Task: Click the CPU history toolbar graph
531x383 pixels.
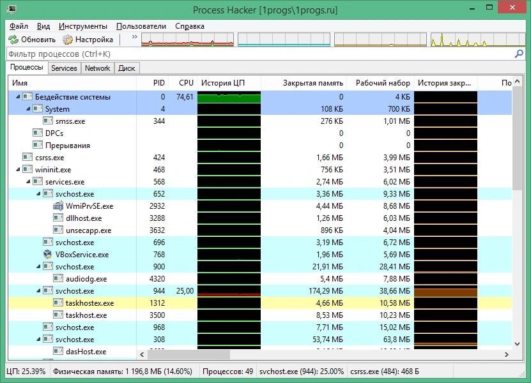Action: 188,39
